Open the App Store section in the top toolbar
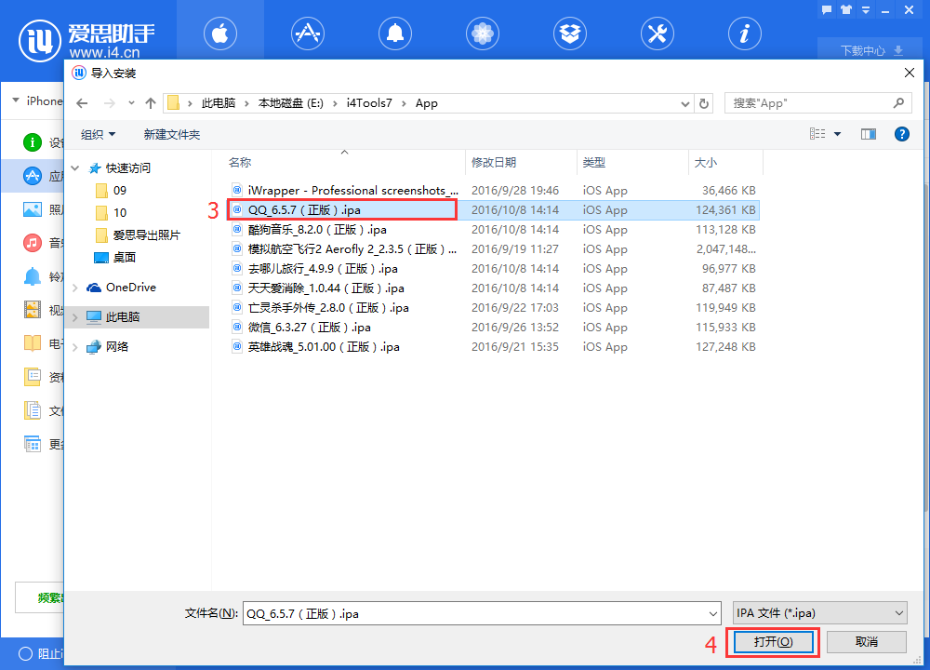Image resolution: width=930 pixels, height=670 pixels. click(x=307, y=33)
